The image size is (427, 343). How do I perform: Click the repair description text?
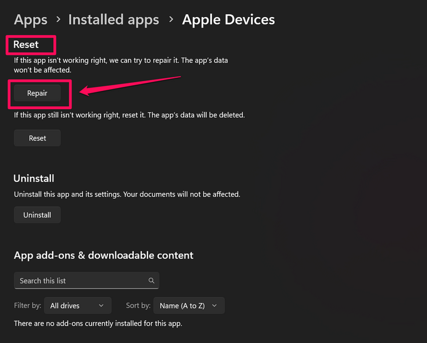122,65
